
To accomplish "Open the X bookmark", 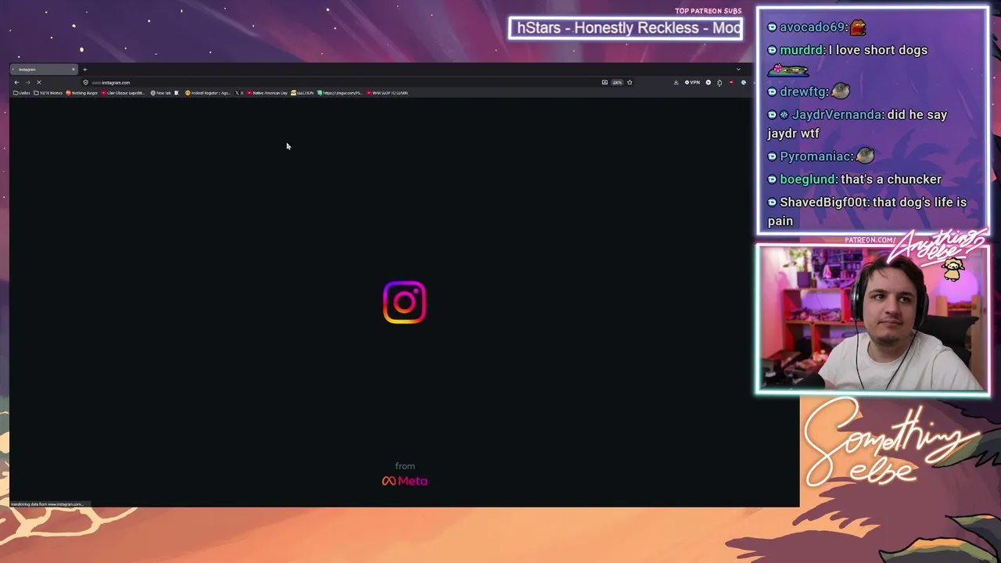I will tap(239, 93).
